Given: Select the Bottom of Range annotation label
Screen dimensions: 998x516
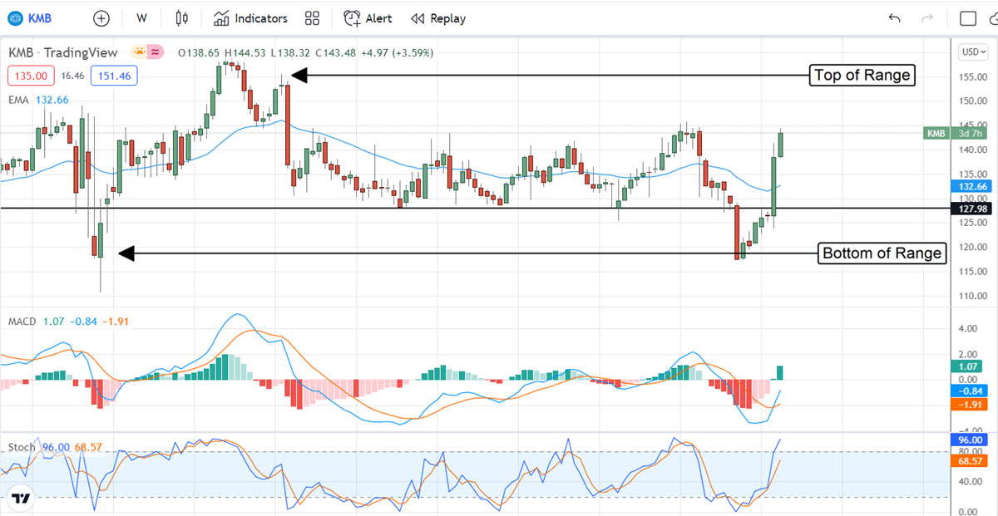Looking at the screenshot, I should click(x=882, y=253).
